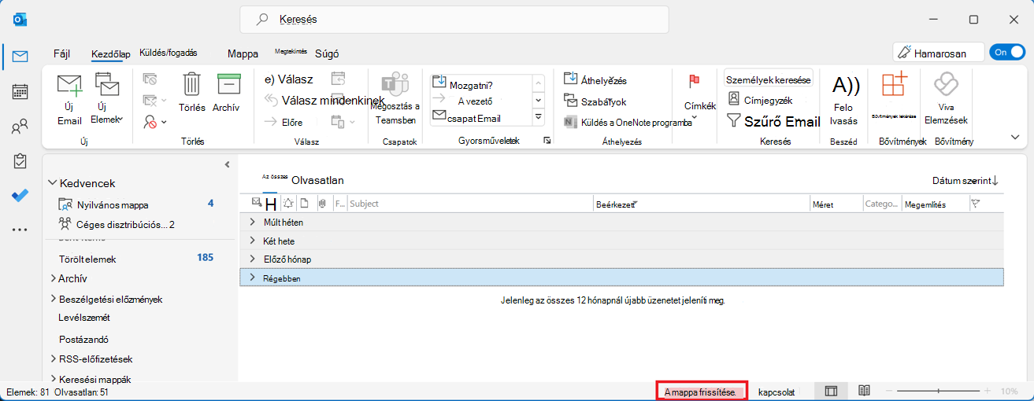Click the Személyek keresése search field
Viewport: 1034px width, 401px height.
pos(768,79)
